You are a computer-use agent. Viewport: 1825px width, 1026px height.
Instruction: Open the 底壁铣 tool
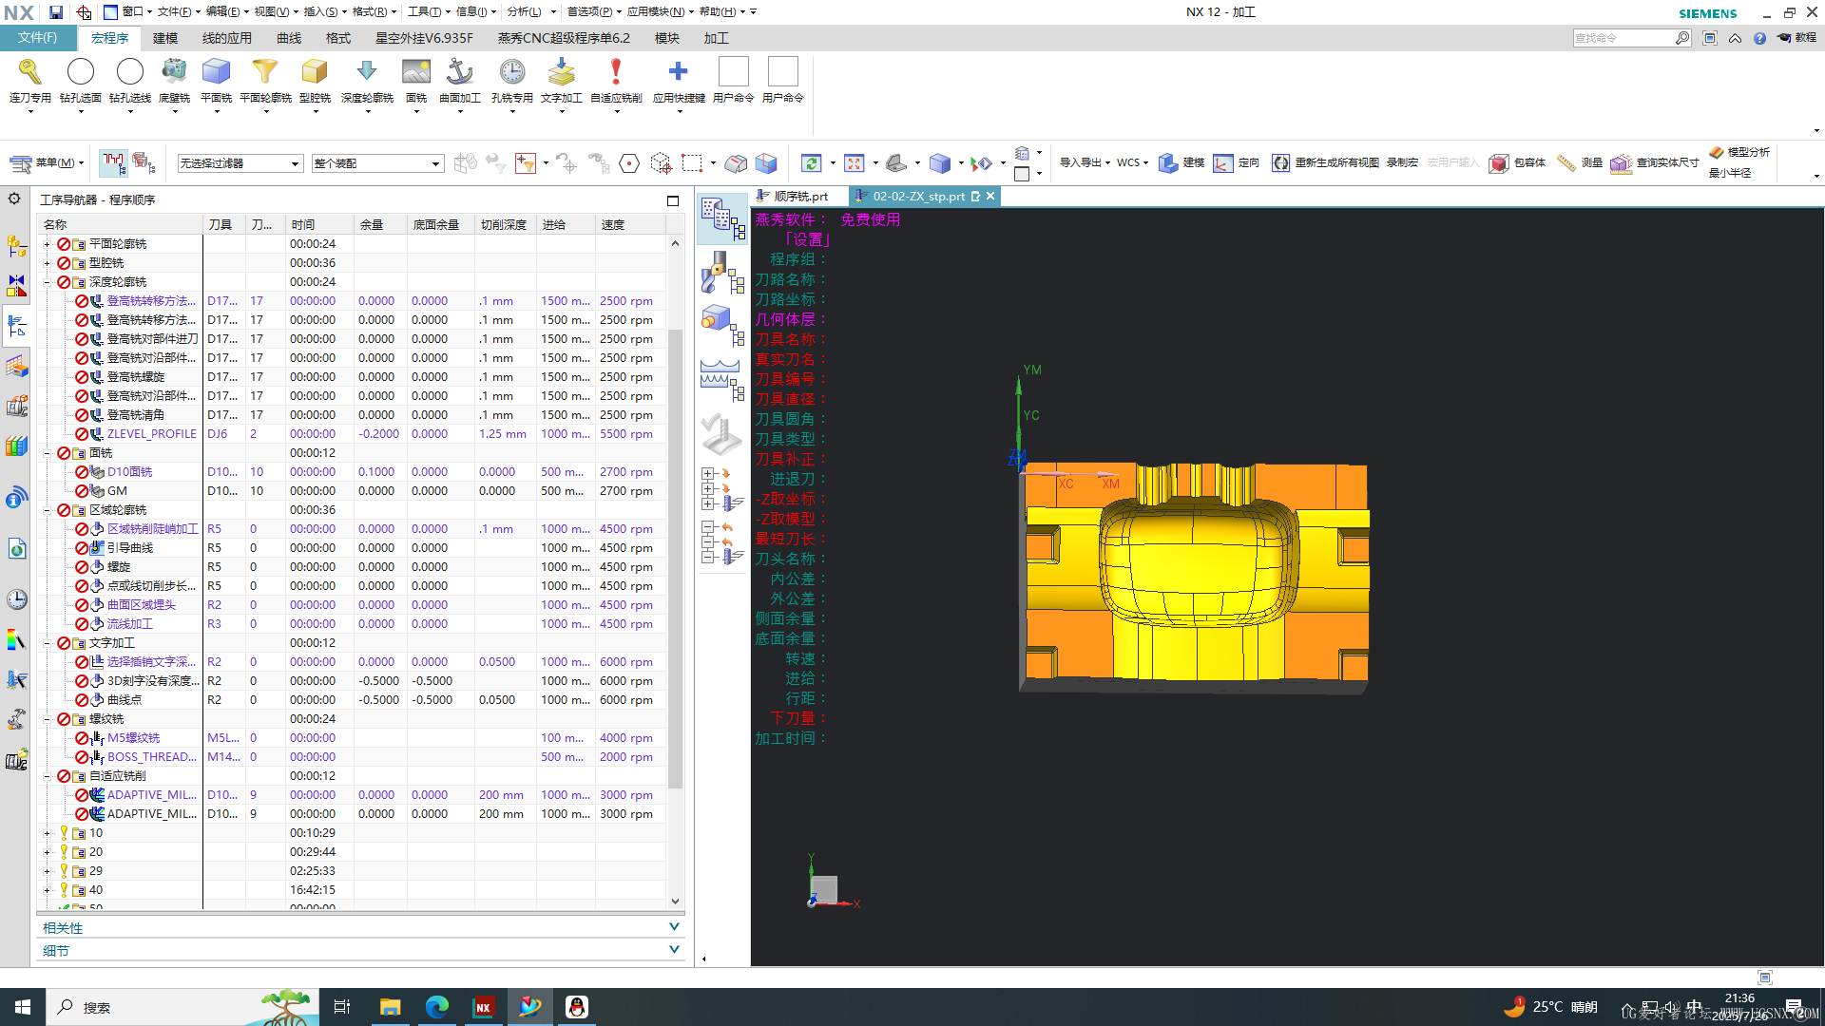pos(175,72)
